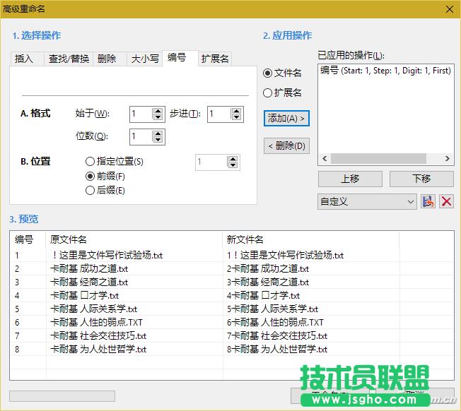Screen dimensions: 461x411
Task: Close the 高级重命名 dialog window
Action: pos(449,8)
